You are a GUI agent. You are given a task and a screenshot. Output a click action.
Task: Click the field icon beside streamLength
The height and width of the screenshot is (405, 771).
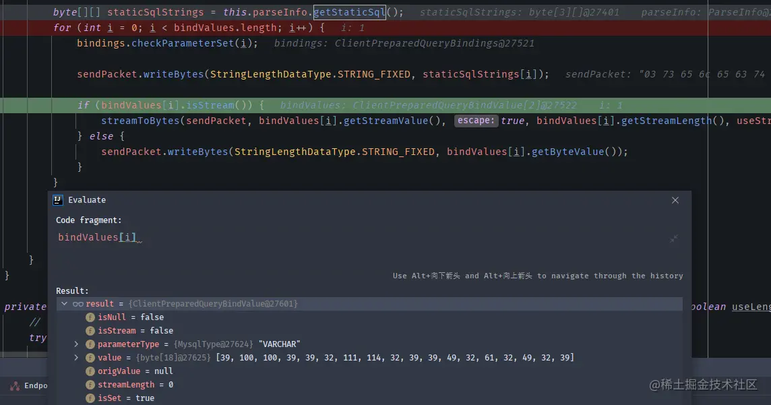click(90, 385)
